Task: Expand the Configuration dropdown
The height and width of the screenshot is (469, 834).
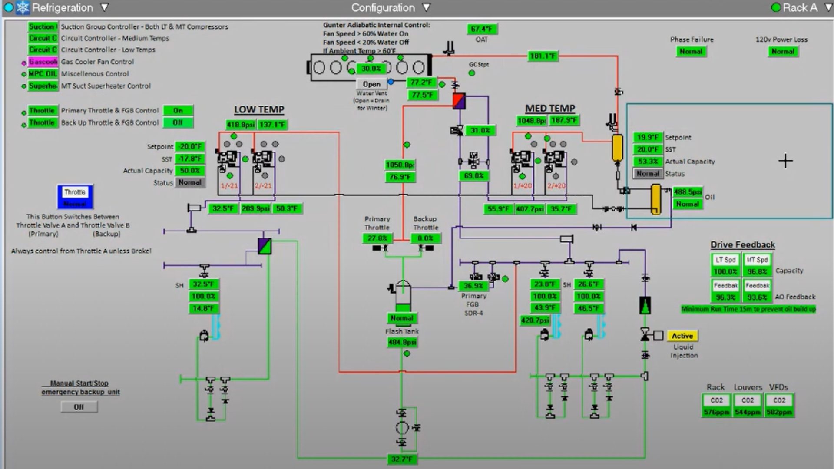Action: 427,7
